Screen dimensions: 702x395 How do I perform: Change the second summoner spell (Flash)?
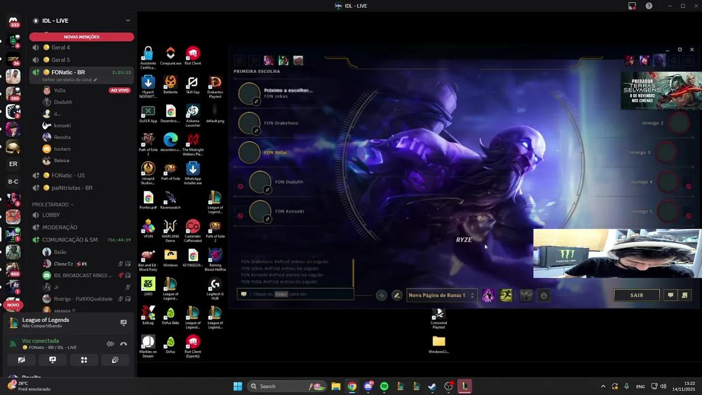[506, 296]
